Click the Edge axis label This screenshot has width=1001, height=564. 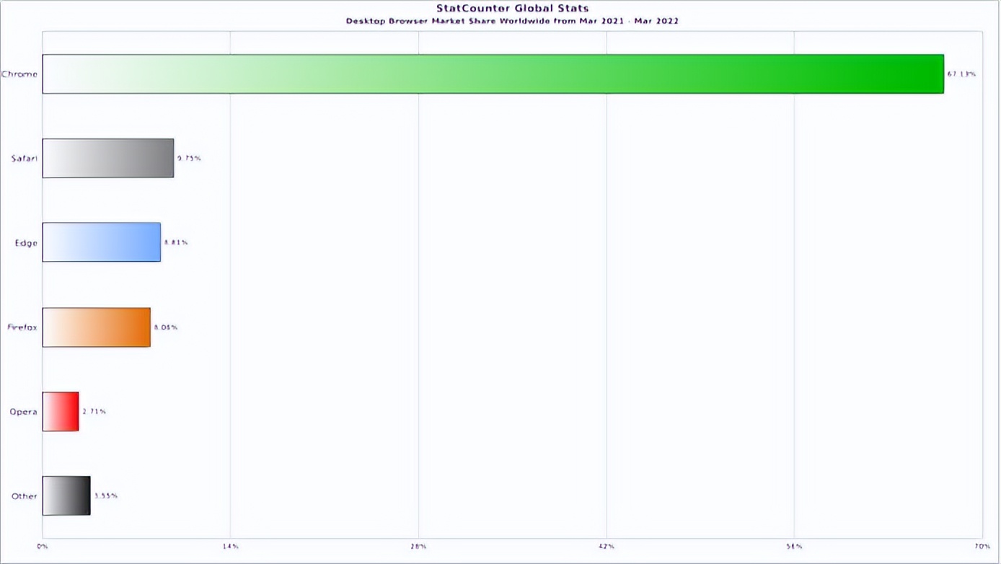tap(26, 243)
